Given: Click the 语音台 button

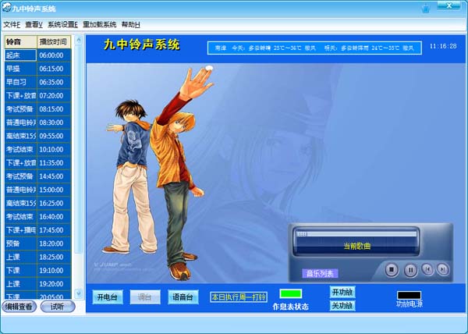Looking at the screenshot, I should [183, 297].
